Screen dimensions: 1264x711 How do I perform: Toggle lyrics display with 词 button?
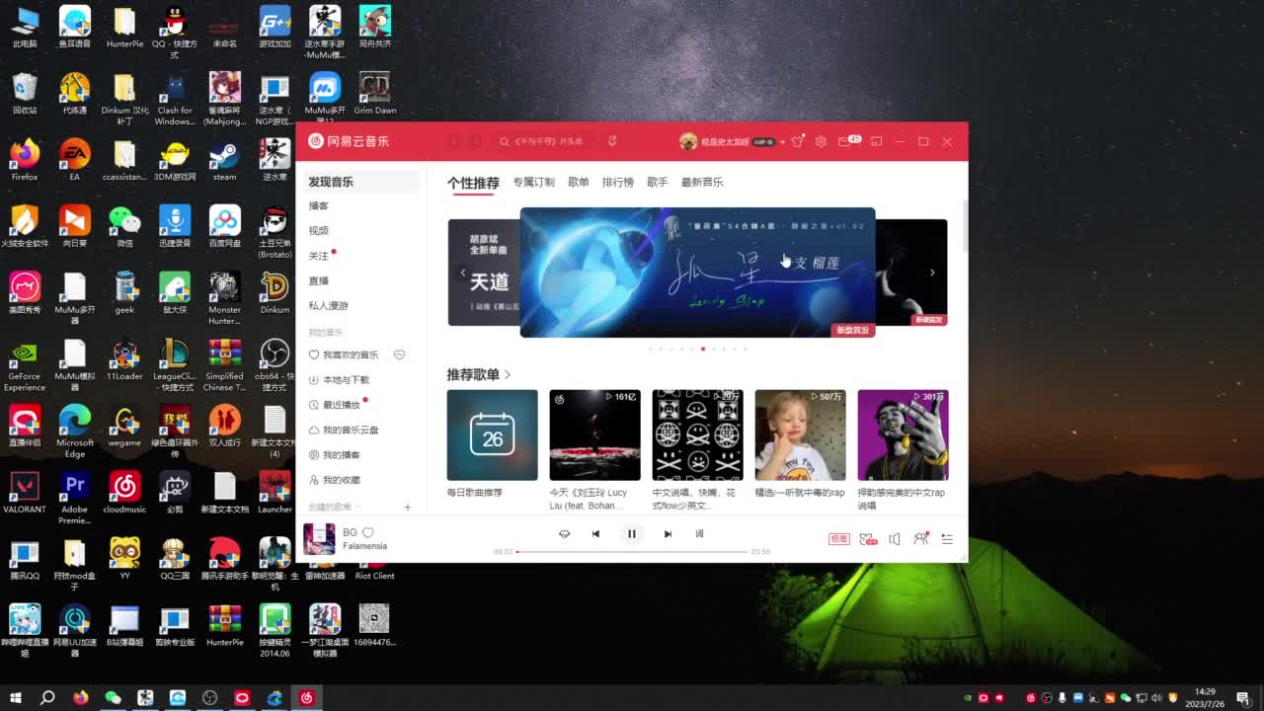pyautogui.click(x=699, y=533)
